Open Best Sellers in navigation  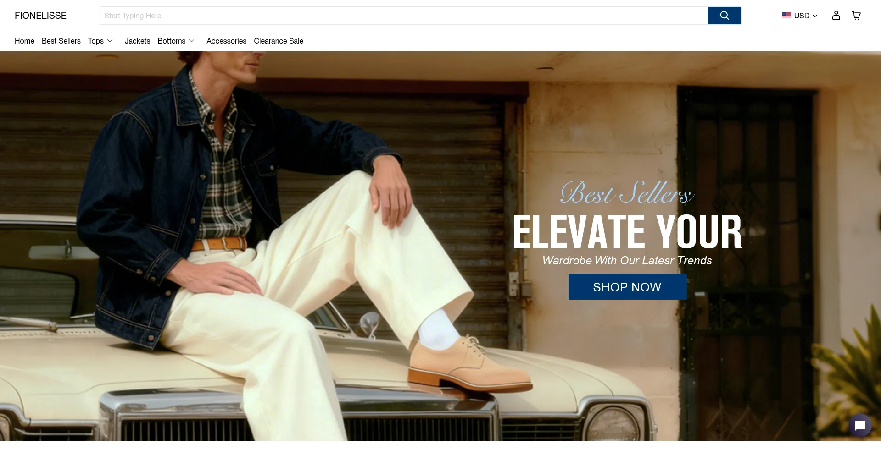pos(61,41)
